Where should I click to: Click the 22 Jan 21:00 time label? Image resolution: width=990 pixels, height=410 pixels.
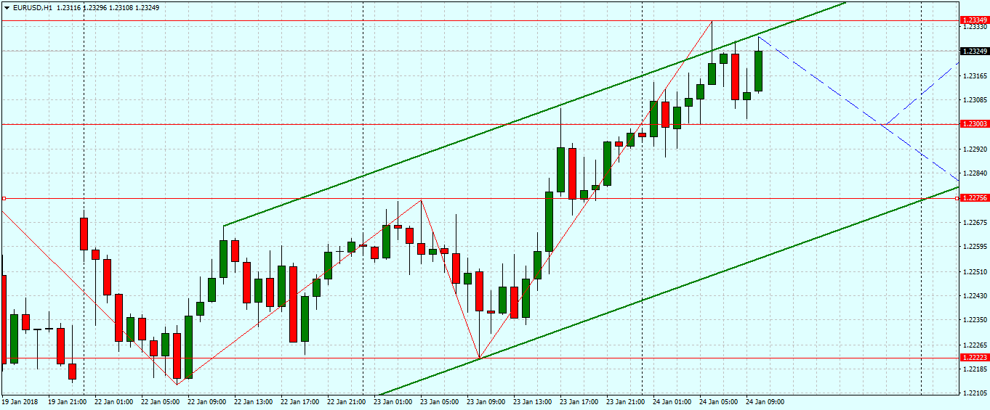point(346,401)
